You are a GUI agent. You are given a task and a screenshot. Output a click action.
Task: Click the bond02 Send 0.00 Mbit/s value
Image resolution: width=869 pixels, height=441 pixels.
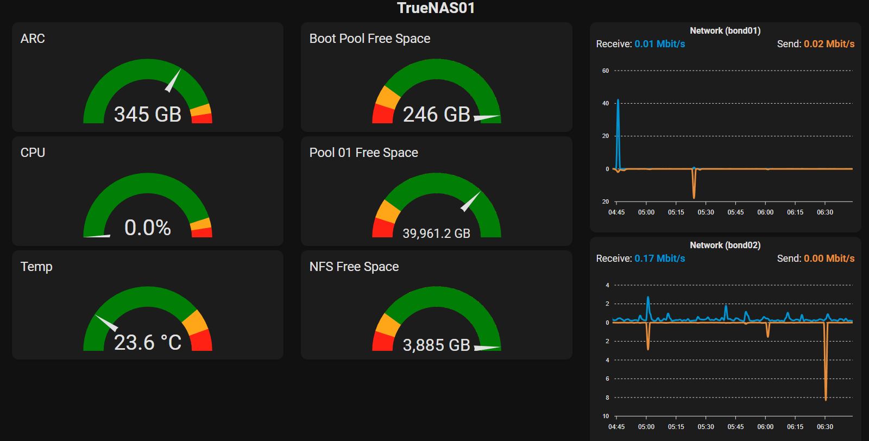click(829, 259)
